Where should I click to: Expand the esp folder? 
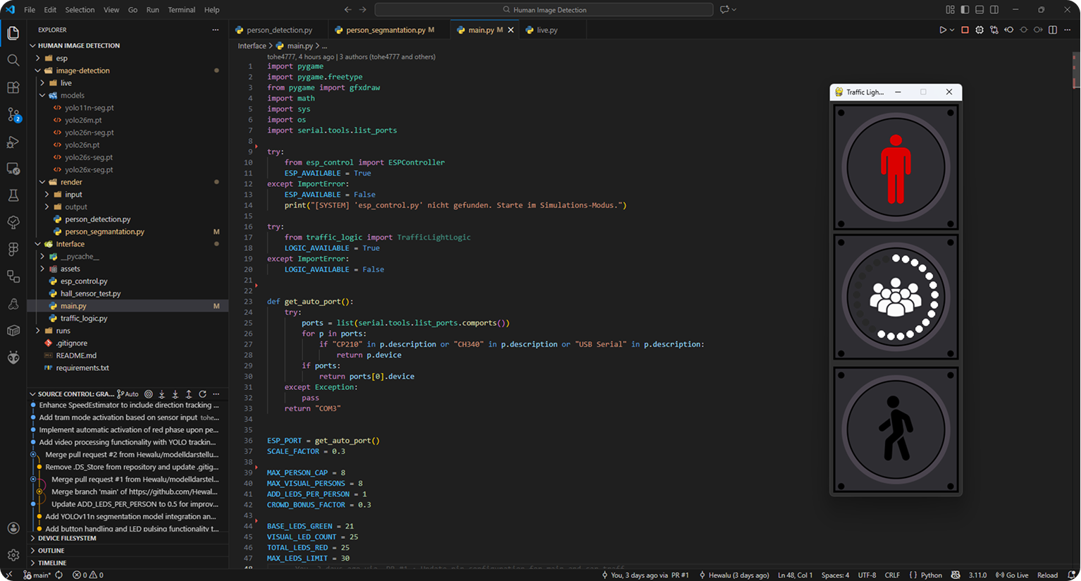click(x=127, y=58)
